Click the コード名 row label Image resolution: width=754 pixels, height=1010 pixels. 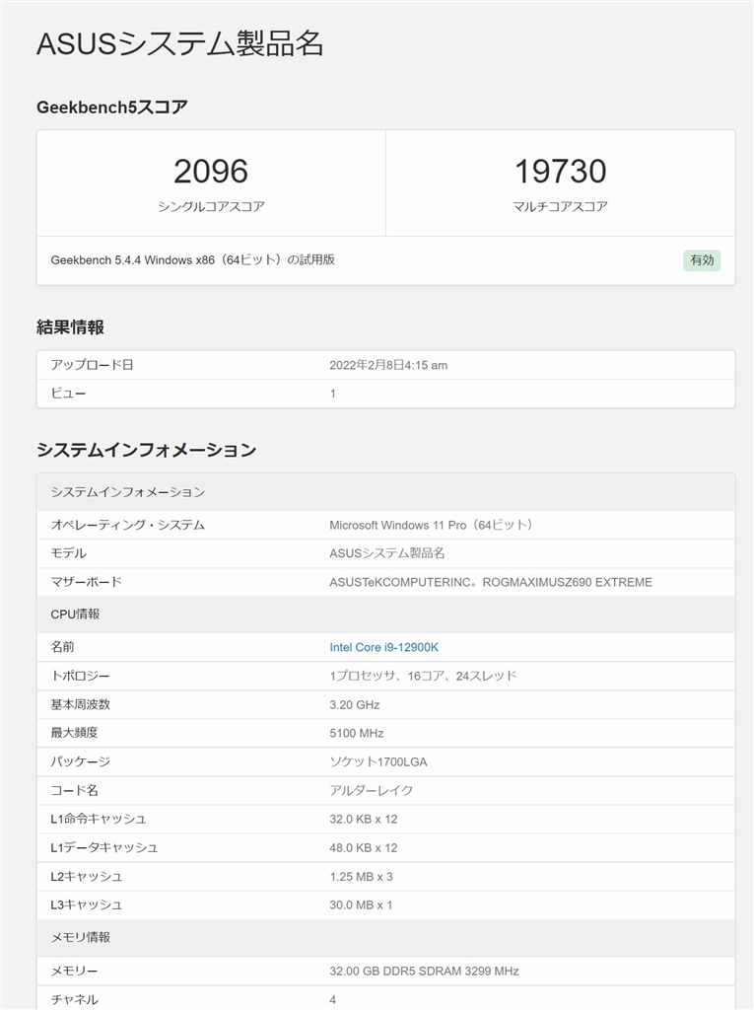74,790
